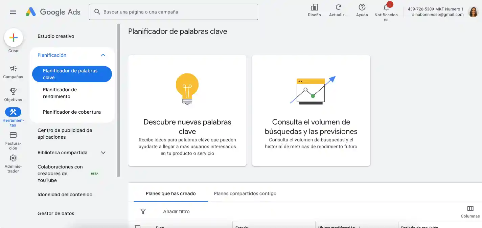Click the filter funnel icon
482x228 pixels.
[x=143, y=211]
